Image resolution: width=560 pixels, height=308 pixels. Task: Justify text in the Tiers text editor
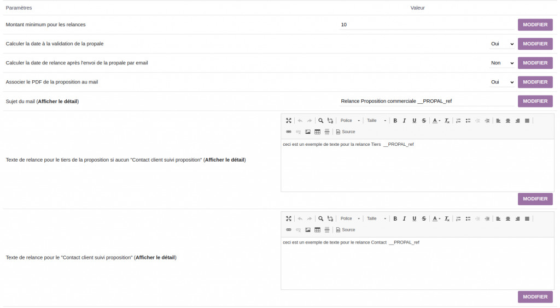527,121
